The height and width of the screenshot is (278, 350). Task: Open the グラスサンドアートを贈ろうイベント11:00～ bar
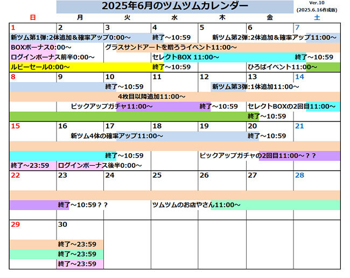click(x=171, y=48)
